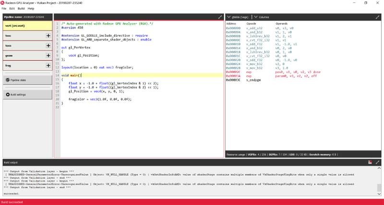Open the Pipeline state editor
The width and height of the screenshot is (384, 205).
point(27,80)
